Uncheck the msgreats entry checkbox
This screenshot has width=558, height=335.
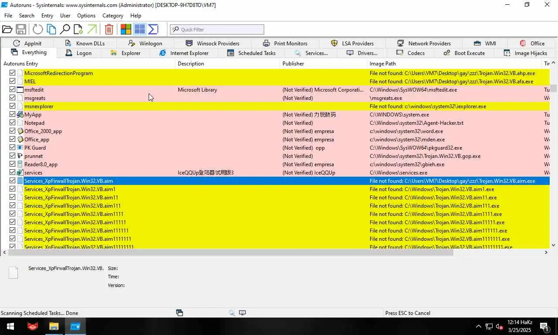pos(12,98)
